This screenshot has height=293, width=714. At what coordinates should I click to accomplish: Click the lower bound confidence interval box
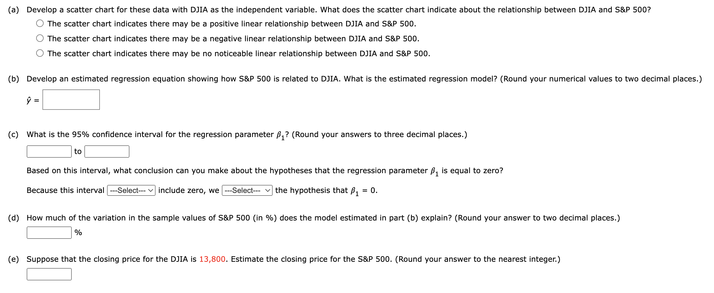(x=49, y=151)
